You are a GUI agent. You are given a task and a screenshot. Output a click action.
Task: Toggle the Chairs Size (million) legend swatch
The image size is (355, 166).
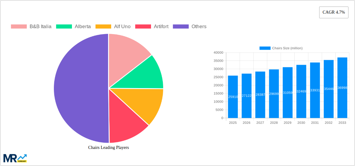265,48
